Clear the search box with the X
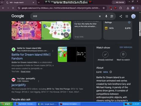 coord(100,16)
